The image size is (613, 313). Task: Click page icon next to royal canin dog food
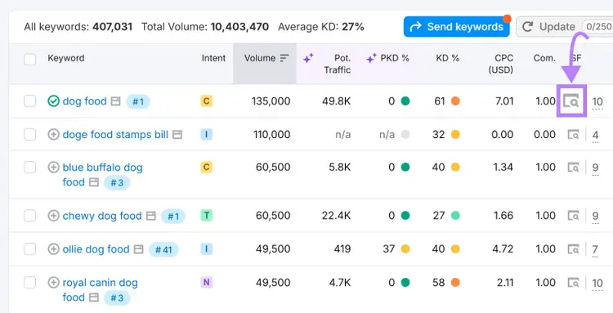coord(93,297)
